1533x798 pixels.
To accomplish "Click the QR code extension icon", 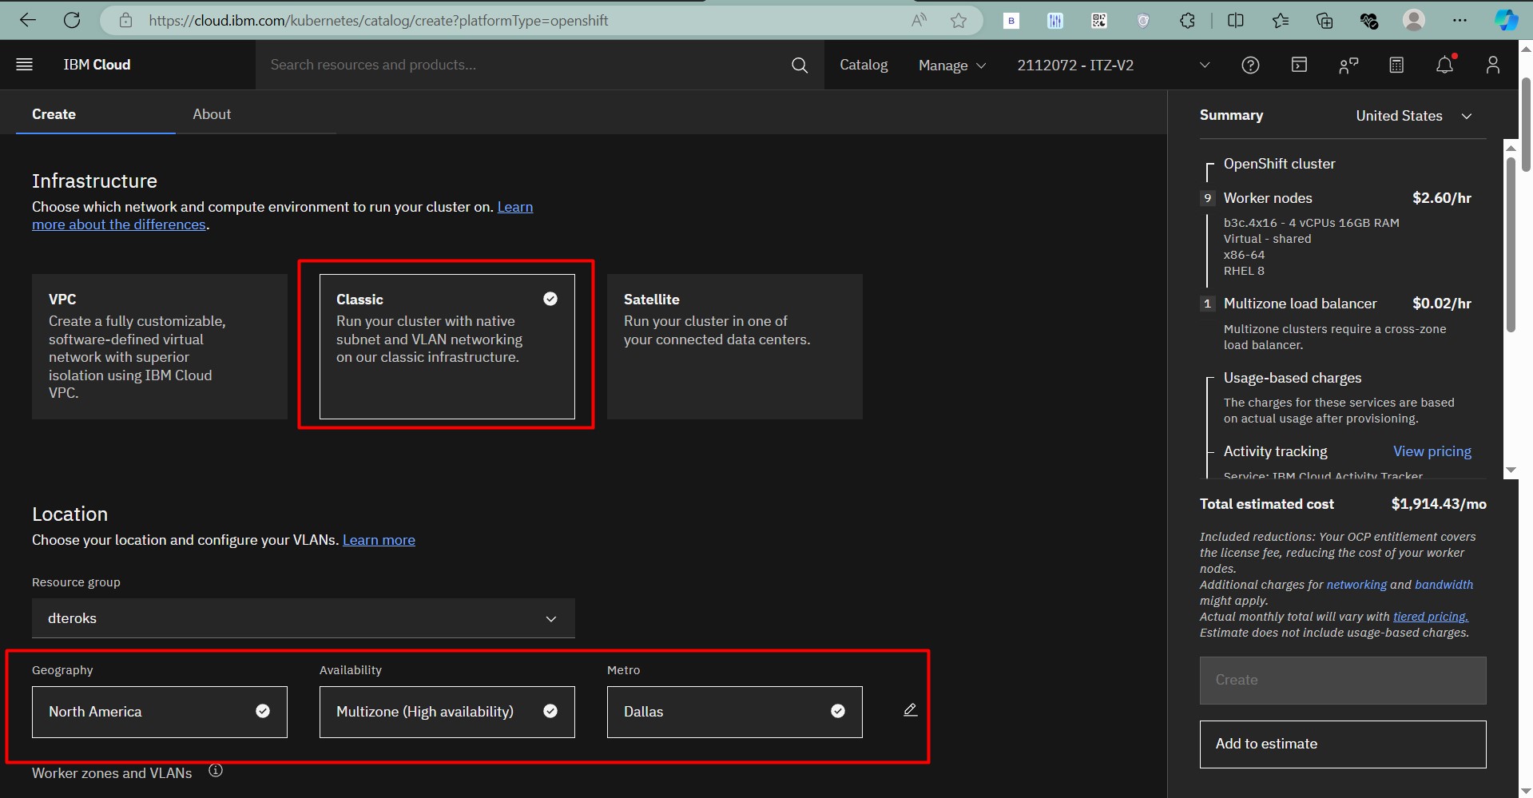I will (1099, 21).
